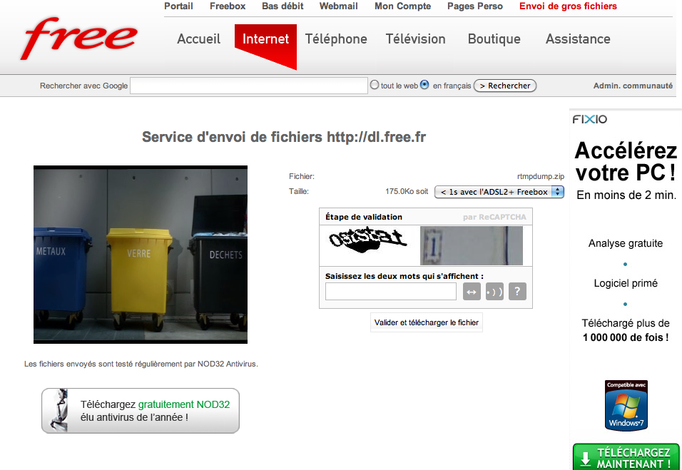Click 'Accélérez votre PC !' ad headline

626,162
